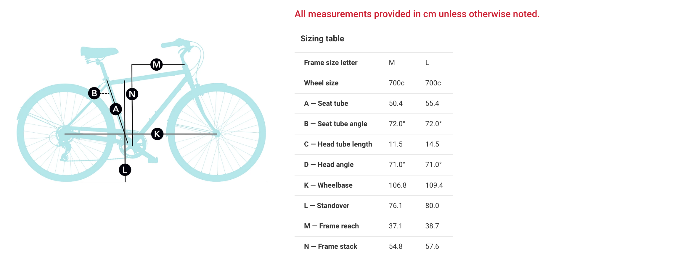Click the K — Wheelbase row label
Viewport: 691px width, 260px height.
[x=328, y=185]
